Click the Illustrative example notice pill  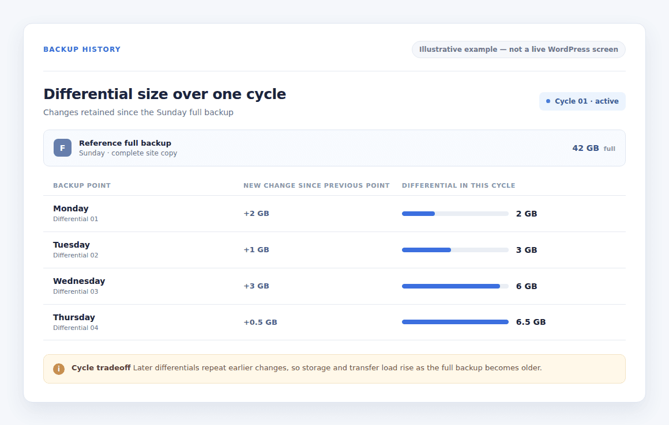coord(518,50)
